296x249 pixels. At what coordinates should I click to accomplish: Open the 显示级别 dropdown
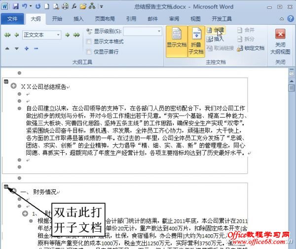click(159, 31)
